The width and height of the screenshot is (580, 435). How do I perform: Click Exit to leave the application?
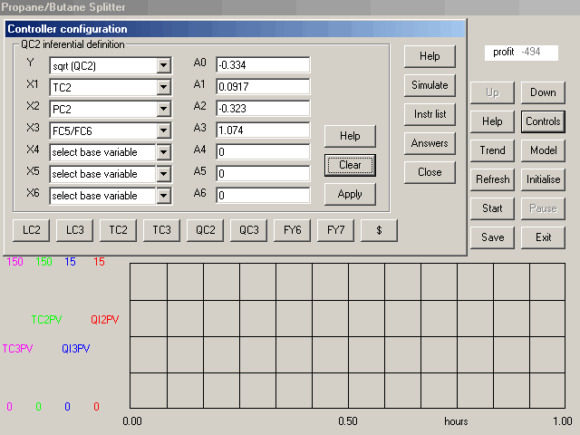click(x=543, y=237)
